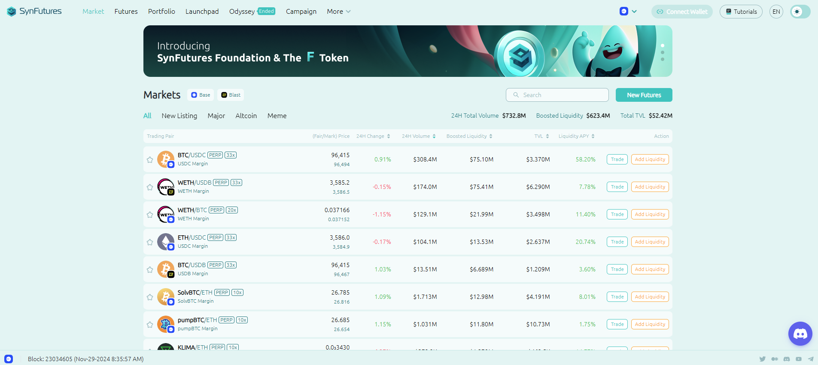This screenshot has width=818, height=365.
Task: Open YouTube link in footer
Action: click(x=799, y=359)
